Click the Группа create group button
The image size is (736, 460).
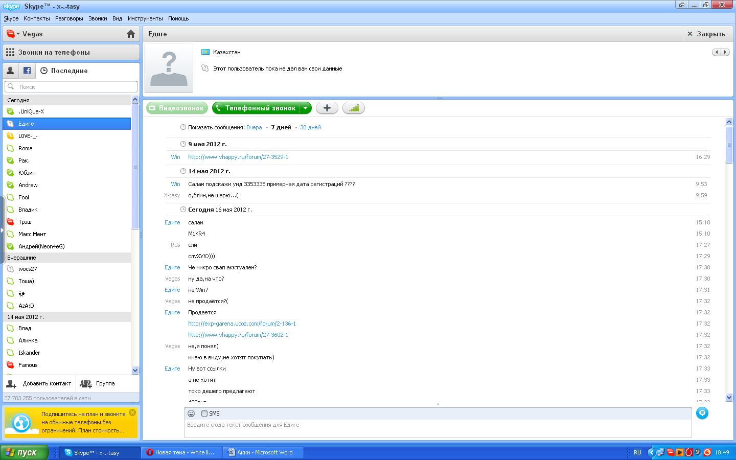point(98,383)
